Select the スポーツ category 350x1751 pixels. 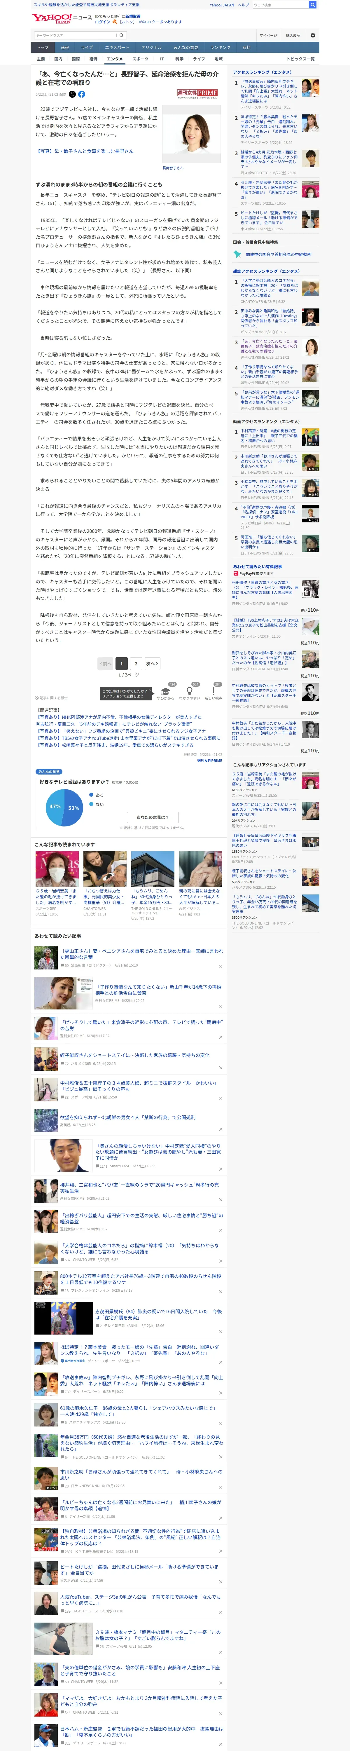140,59
